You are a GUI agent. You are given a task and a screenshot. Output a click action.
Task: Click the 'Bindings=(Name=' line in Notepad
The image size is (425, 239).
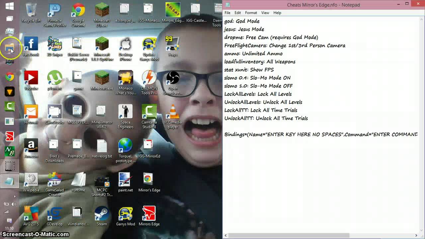(x=321, y=134)
